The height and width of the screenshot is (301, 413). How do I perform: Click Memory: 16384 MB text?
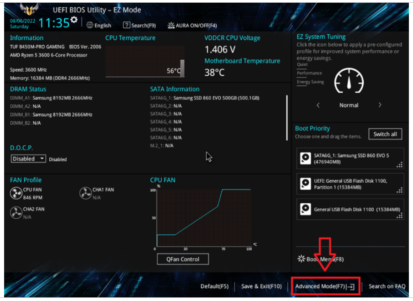[50, 78]
